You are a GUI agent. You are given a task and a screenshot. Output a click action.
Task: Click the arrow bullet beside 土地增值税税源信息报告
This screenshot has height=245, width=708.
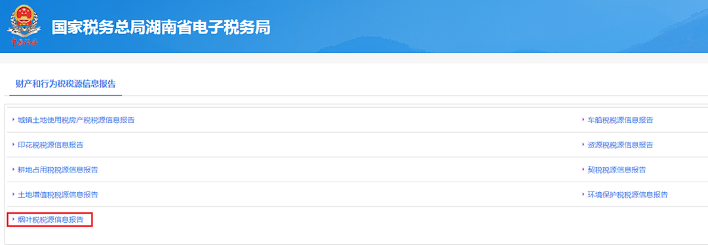click(14, 194)
